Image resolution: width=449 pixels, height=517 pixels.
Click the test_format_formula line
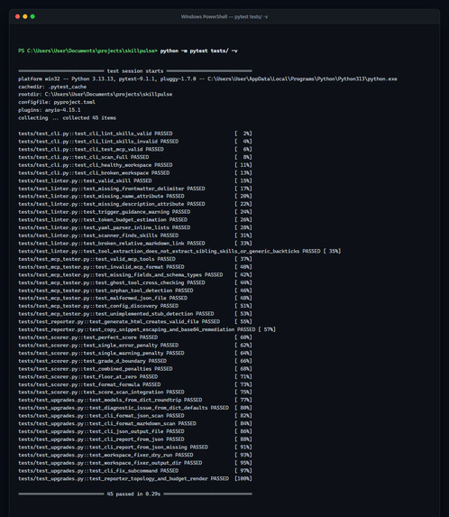[135, 384]
